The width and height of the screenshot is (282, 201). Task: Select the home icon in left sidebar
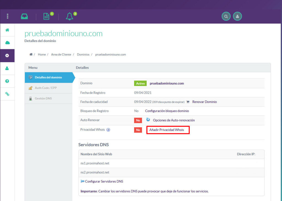click(x=7, y=30)
